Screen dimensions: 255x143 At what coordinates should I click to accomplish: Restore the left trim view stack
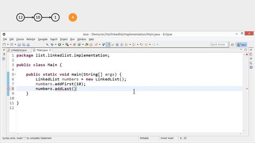(x=4, y=50)
